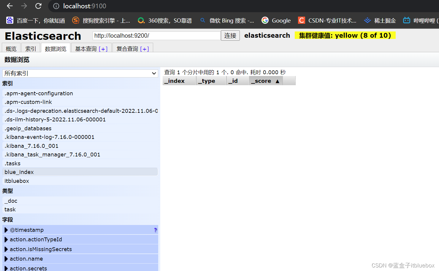Image resolution: width=439 pixels, height=271 pixels.
Task: Select the itbluebox index
Action: coord(80,181)
